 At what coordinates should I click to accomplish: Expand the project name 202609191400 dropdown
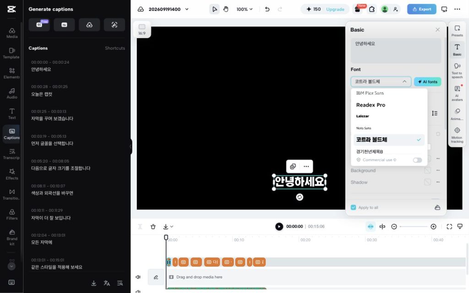(187, 9)
